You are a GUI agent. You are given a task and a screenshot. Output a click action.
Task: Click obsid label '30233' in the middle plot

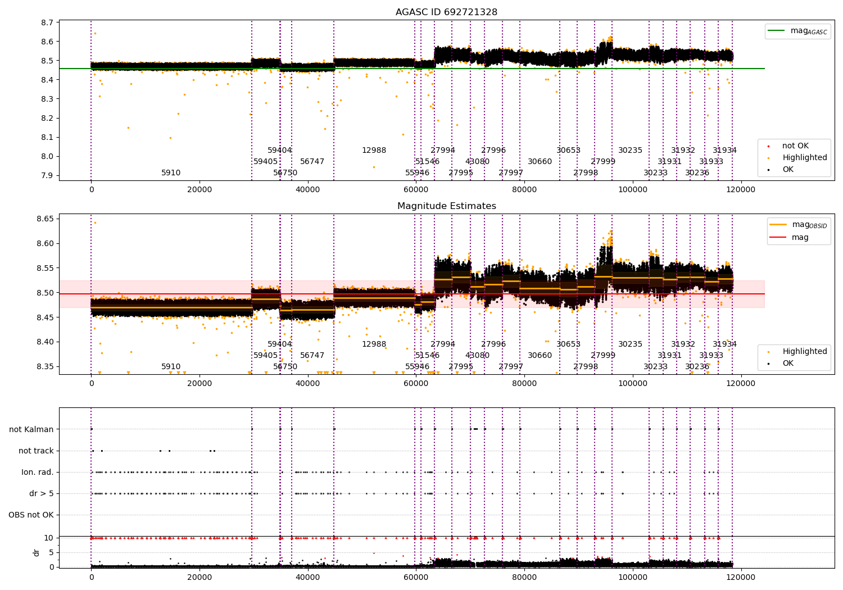pos(655,367)
